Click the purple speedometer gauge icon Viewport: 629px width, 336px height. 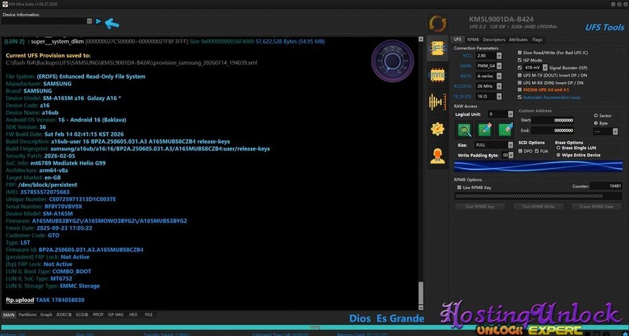[392, 61]
